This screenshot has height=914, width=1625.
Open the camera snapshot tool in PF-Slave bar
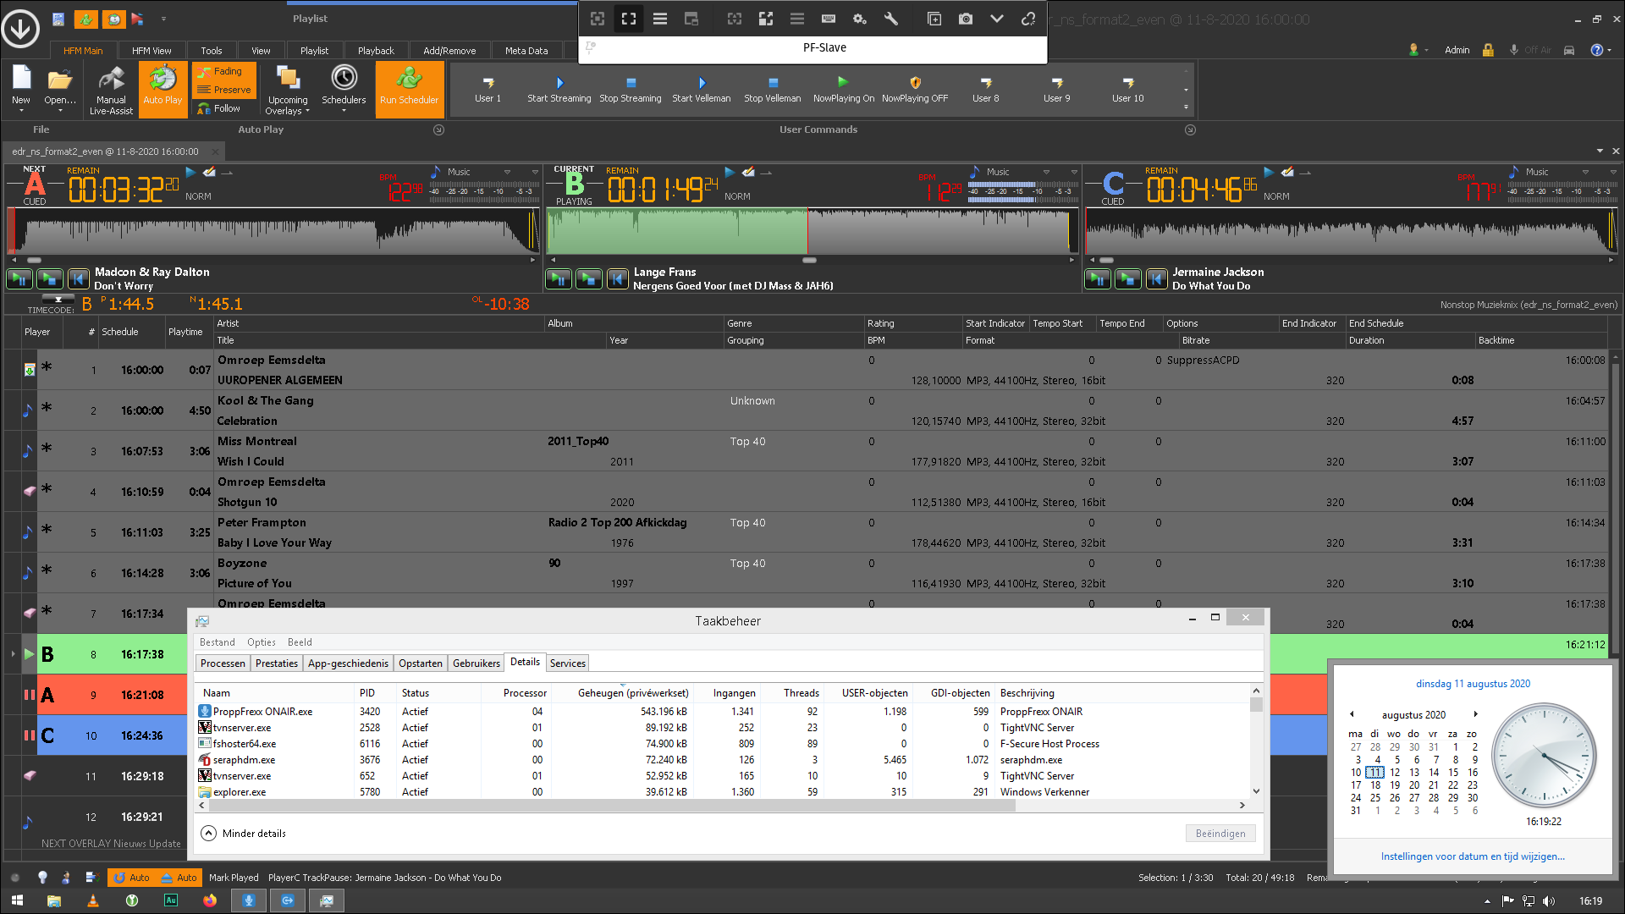(966, 19)
